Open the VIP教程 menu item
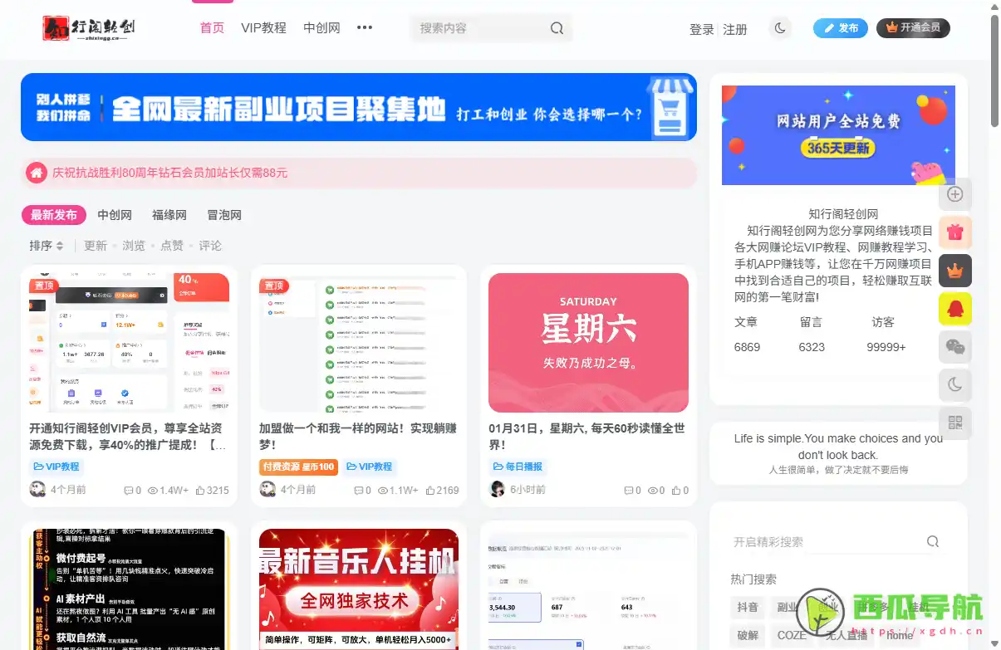Viewport: 1001px width, 650px height. (263, 27)
